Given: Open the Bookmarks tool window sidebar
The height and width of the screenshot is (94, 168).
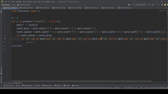Looking at the screenshot, I should point(1,71).
